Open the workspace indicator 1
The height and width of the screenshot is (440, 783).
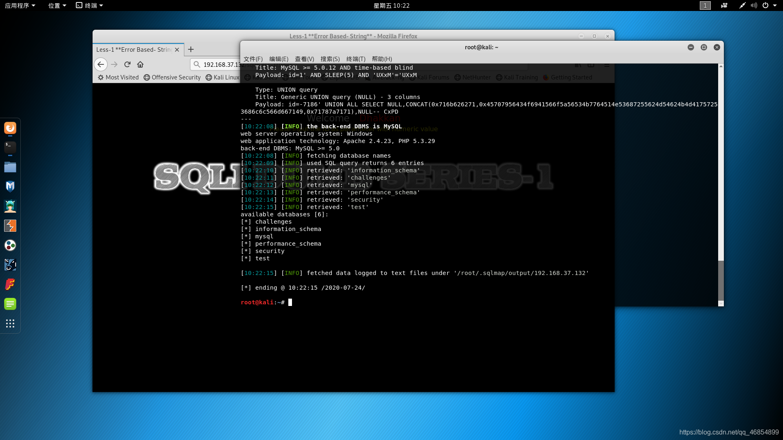[705, 5]
